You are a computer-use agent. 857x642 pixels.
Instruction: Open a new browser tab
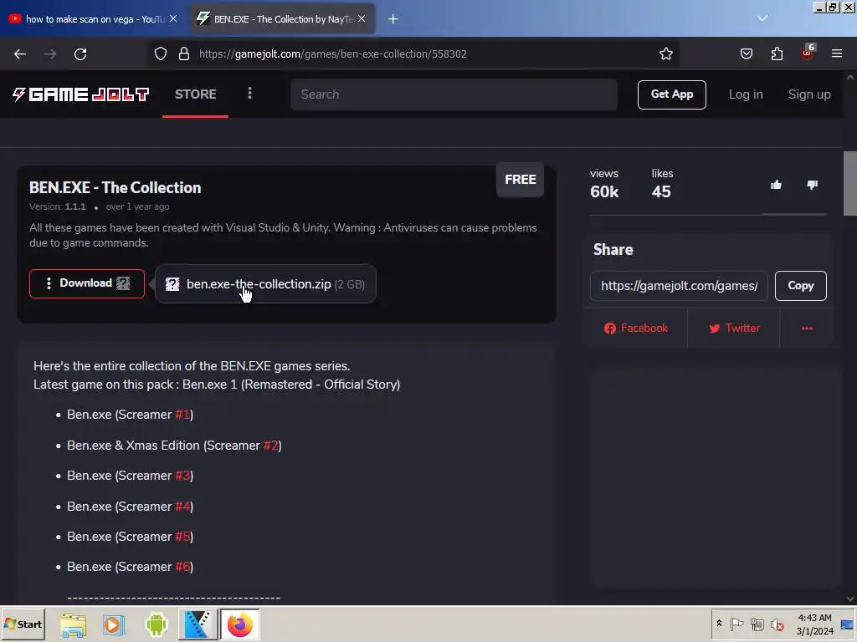click(x=393, y=19)
